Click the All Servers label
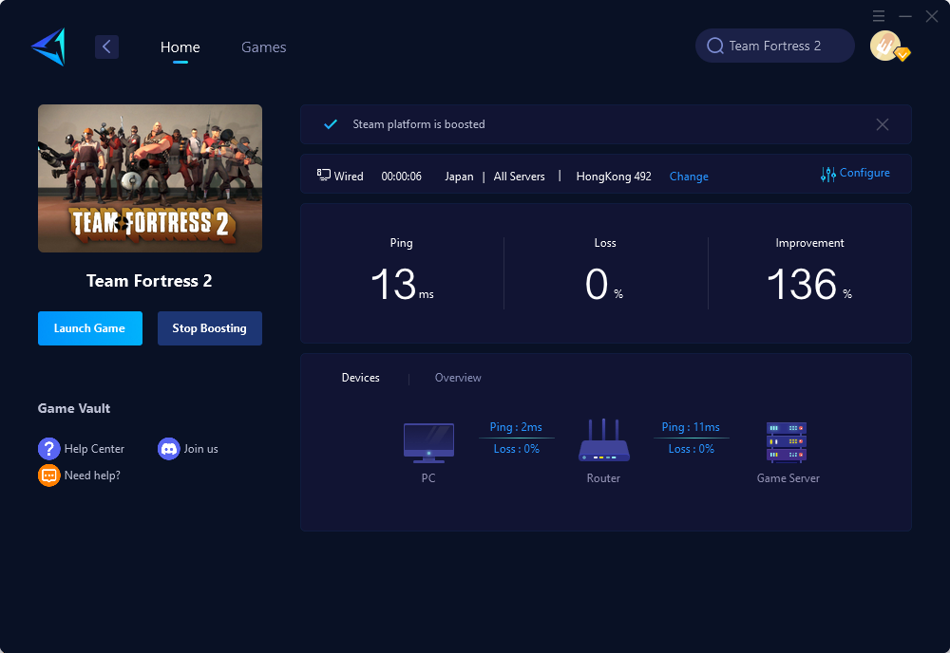This screenshot has width=950, height=653. point(520,177)
